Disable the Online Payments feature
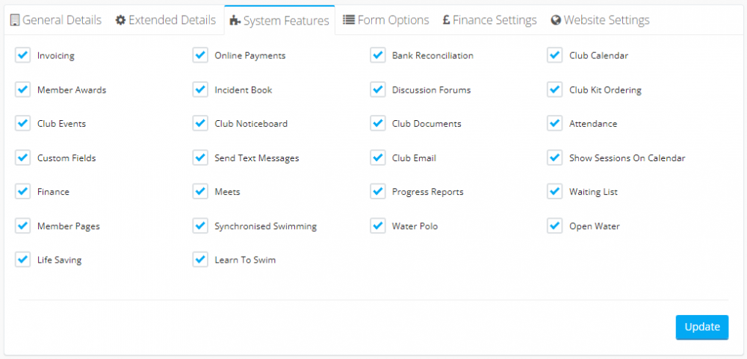 click(x=200, y=55)
